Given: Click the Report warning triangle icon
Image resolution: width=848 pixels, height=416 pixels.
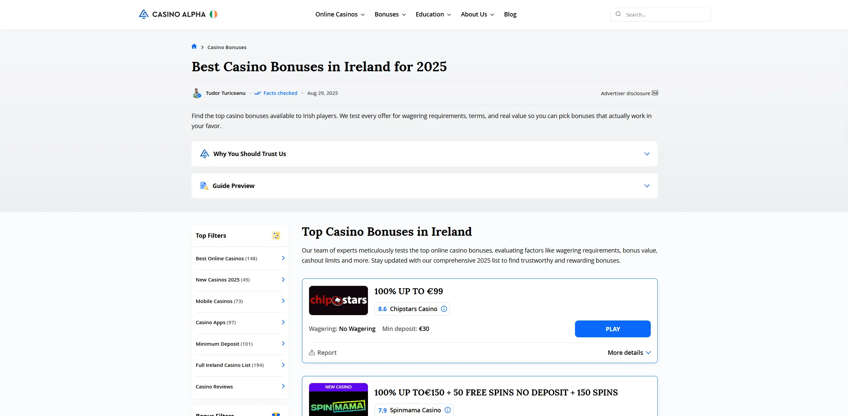Looking at the screenshot, I should (312, 352).
